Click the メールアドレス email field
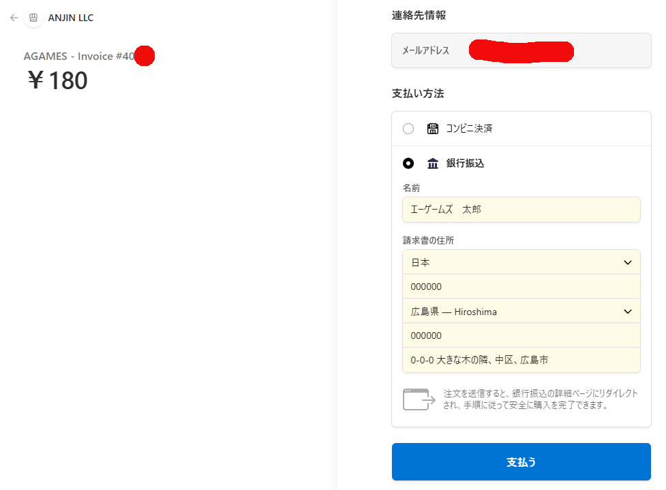This screenshot has width=666, height=490. pos(521,50)
